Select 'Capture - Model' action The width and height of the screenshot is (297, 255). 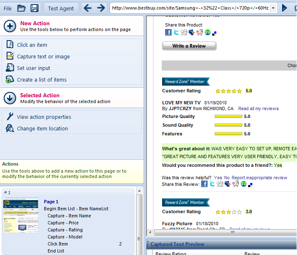coord(65,237)
